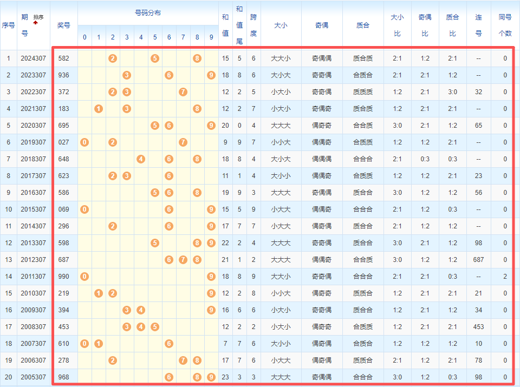Viewport: 520px width, 387px height.
Task: Click the orange ball 5 in row 2013307
Action: point(155,243)
